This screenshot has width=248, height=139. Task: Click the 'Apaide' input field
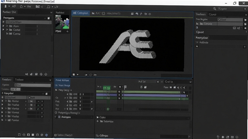click(33, 85)
